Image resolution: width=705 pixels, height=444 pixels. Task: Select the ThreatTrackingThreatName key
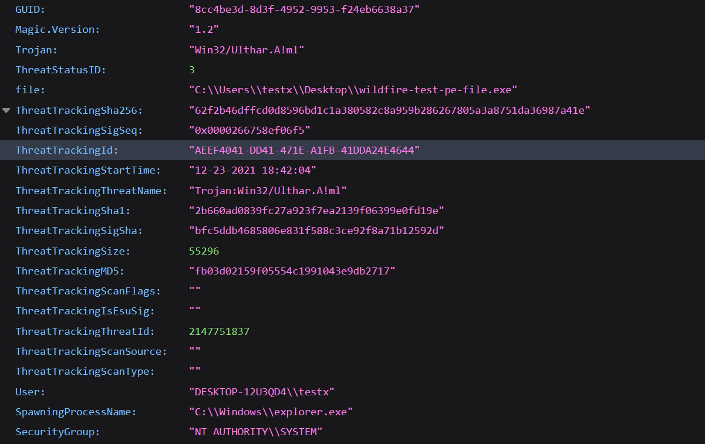pos(92,191)
